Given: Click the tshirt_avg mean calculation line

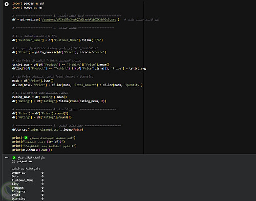Looking at the screenshot, I should click(x=61, y=65).
